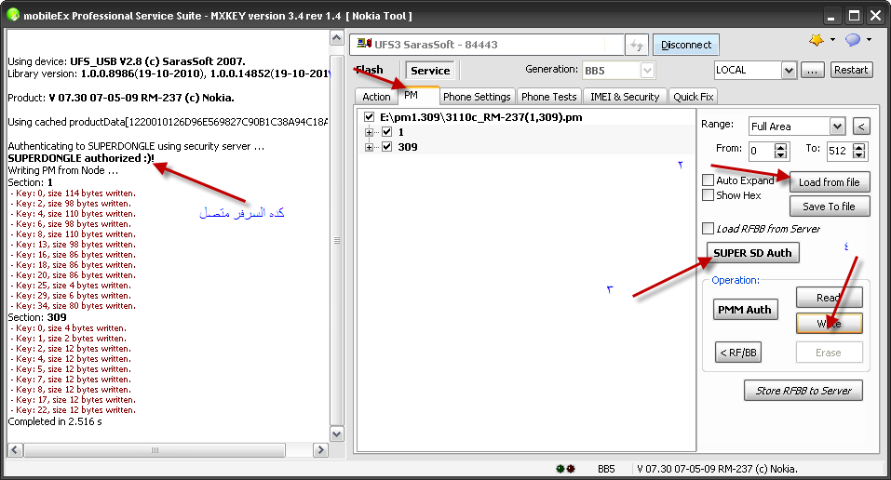Screen dimensions: 891x480
Task: Click the SUPER SD Auth button
Action: point(752,253)
